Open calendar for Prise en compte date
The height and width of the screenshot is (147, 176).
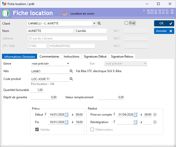coord(135,115)
